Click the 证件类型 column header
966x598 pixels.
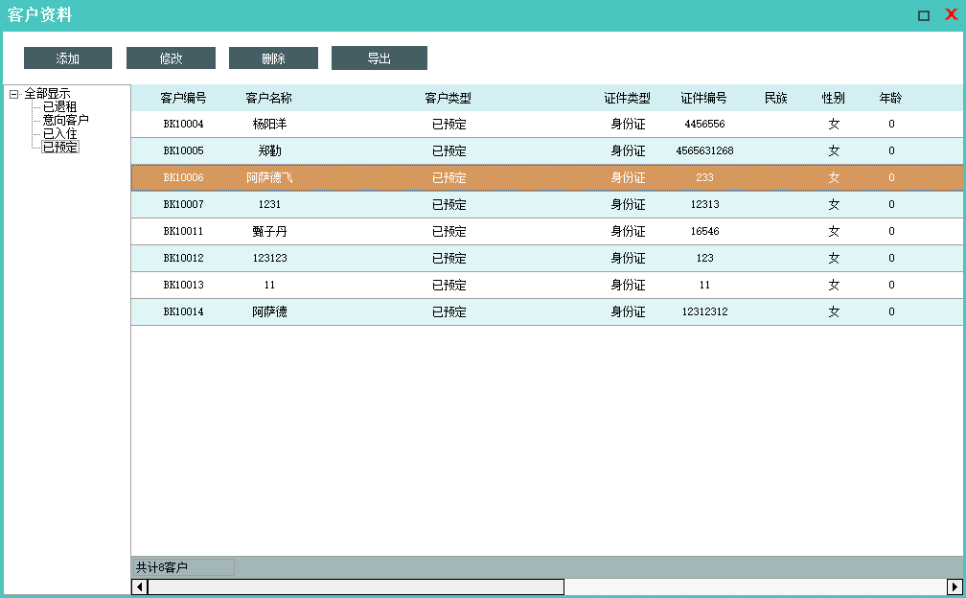pyautogui.click(x=627, y=98)
